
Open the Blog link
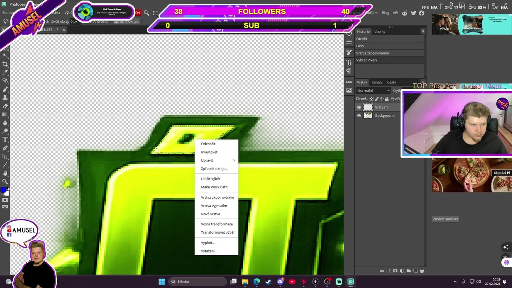386,13
